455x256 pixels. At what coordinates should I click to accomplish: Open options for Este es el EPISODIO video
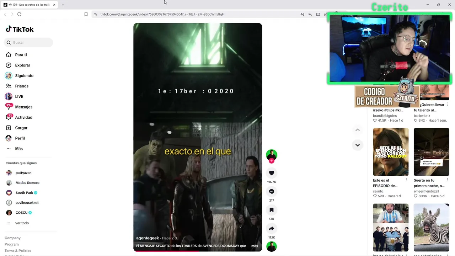point(407,180)
